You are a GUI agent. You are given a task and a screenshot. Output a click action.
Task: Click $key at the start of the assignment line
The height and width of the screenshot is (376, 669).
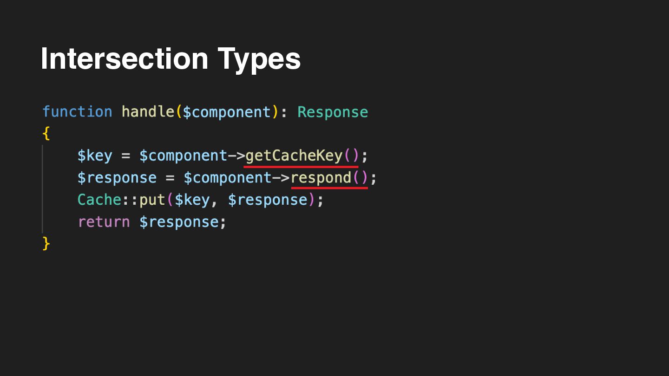pos(95,156)
